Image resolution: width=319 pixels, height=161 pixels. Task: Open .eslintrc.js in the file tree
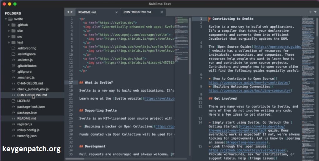25,60
